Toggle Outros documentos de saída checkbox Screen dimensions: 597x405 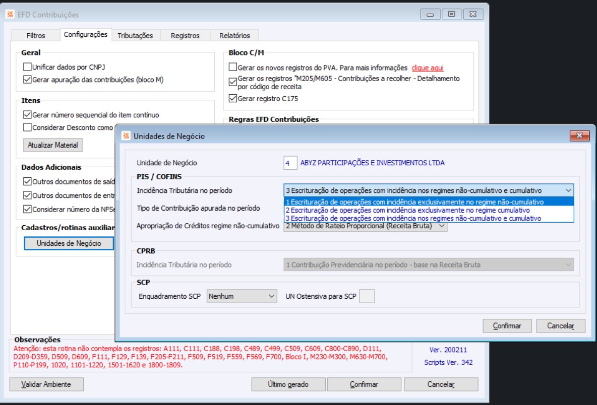pos(27,181)
